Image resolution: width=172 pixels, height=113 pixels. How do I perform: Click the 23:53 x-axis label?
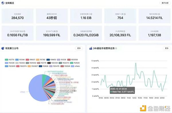point(162,98)
